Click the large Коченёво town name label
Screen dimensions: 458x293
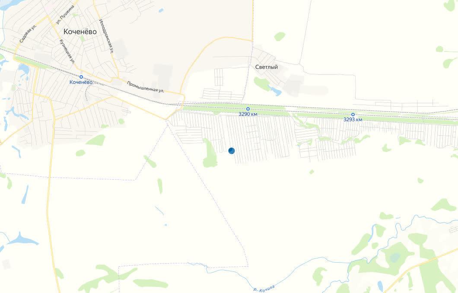(x=80, y=32)
